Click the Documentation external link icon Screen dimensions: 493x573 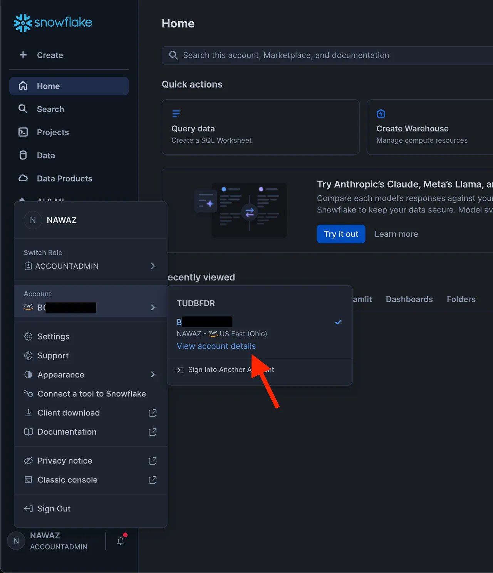coord(153,432)
